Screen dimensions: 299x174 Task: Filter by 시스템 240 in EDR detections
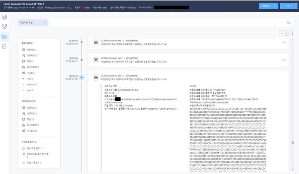pyautogui.click(x=30, y=131)
